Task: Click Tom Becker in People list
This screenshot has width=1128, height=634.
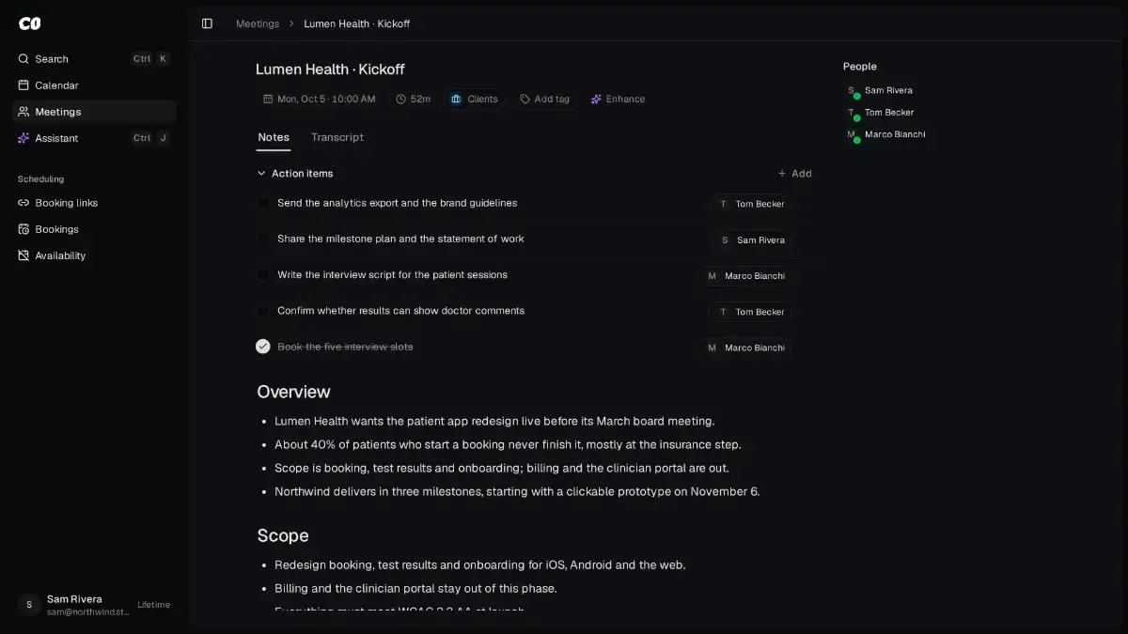Action: [x=880, y=113]
